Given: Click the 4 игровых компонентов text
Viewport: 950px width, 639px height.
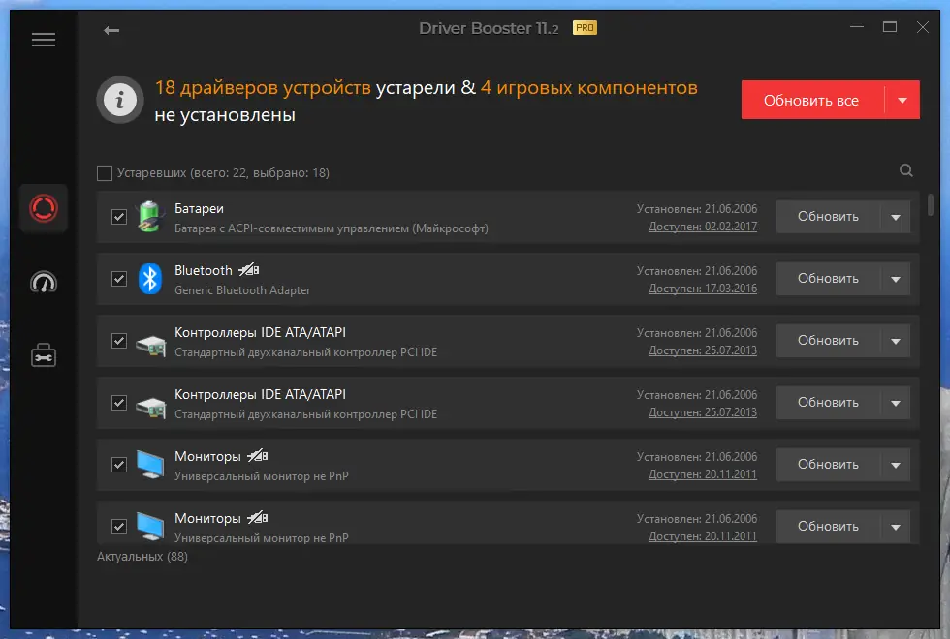Looking at the screenshot, I should point(589,88).
